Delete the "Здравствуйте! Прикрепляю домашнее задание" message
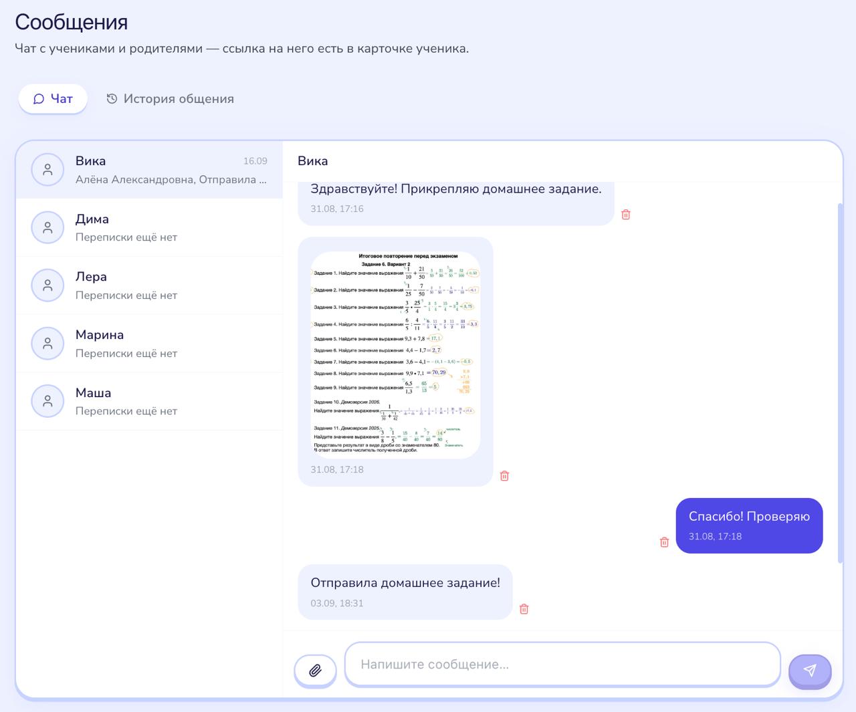This screenshot has height=712, width=856. pos(626,215)
